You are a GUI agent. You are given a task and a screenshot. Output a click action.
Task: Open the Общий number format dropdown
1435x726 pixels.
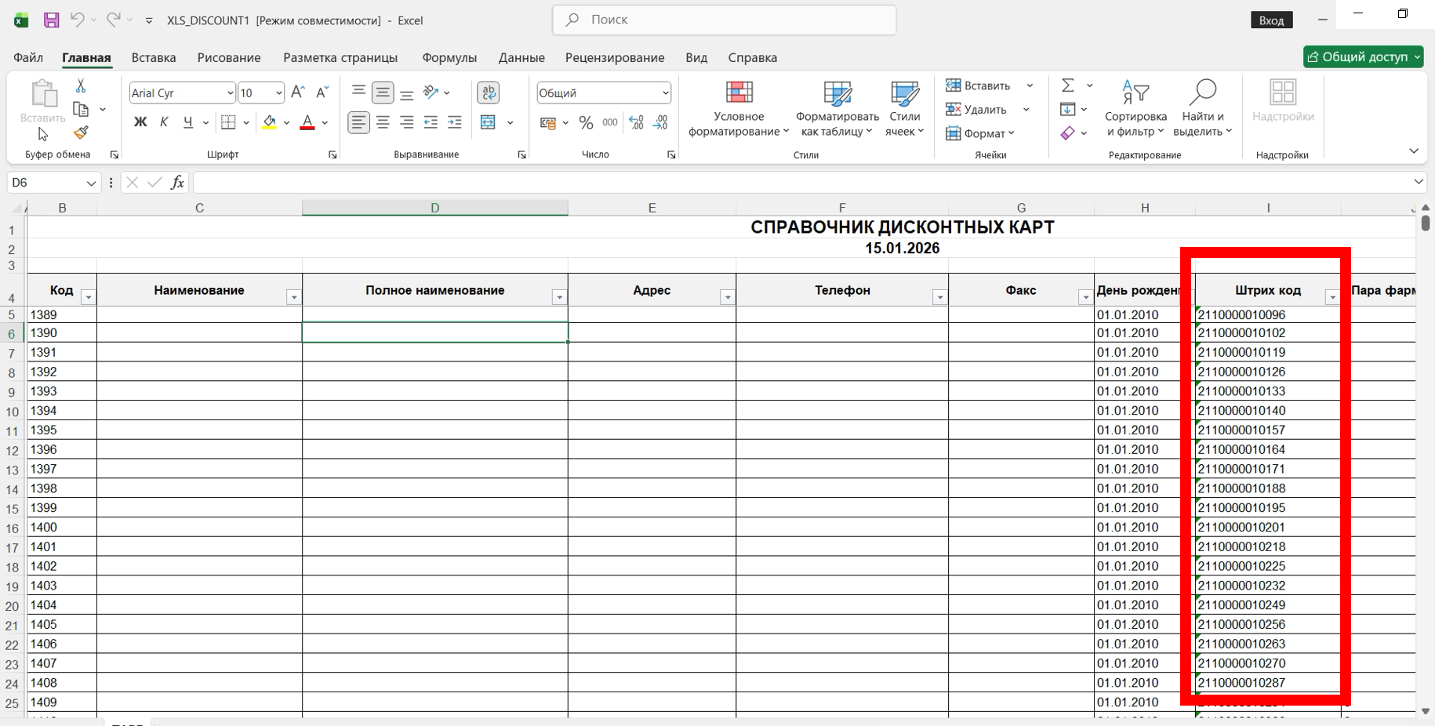point(665,93)
